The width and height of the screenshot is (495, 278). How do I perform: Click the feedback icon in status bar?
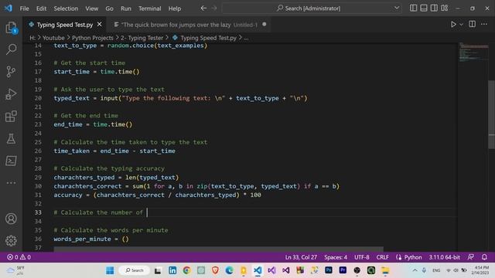471,257
